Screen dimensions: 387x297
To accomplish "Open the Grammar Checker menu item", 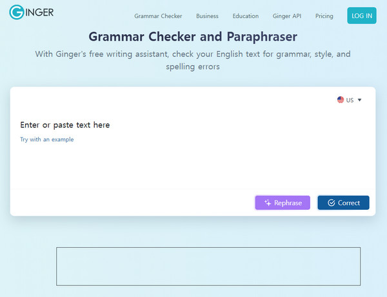I will (158, 16).
